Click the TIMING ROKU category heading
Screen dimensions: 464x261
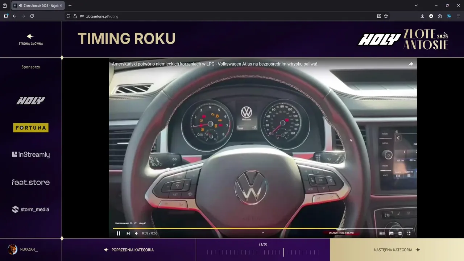click(x=127, y=39)
